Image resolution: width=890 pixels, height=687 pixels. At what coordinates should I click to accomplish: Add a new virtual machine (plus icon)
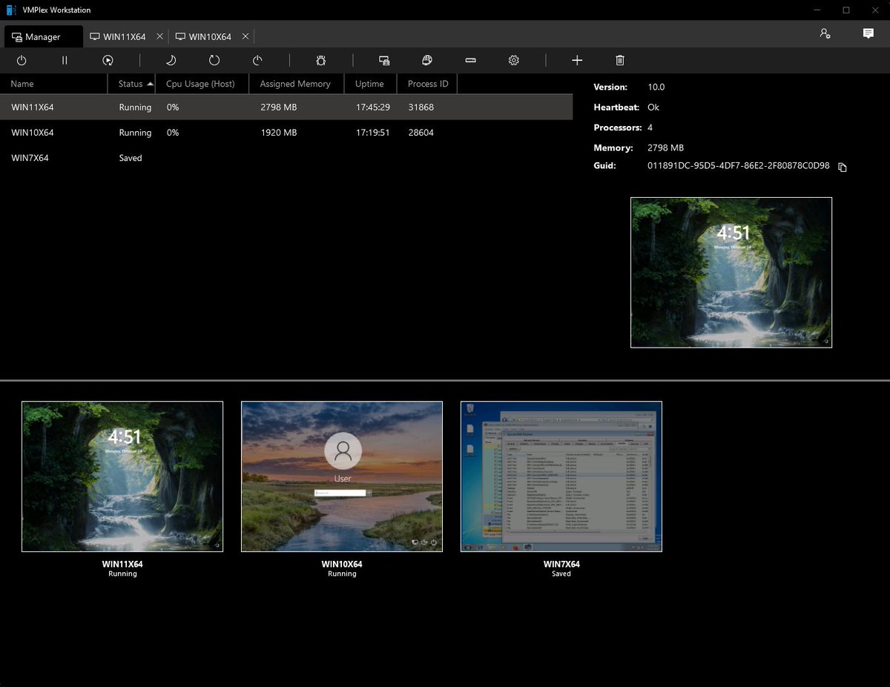[577, 61]
